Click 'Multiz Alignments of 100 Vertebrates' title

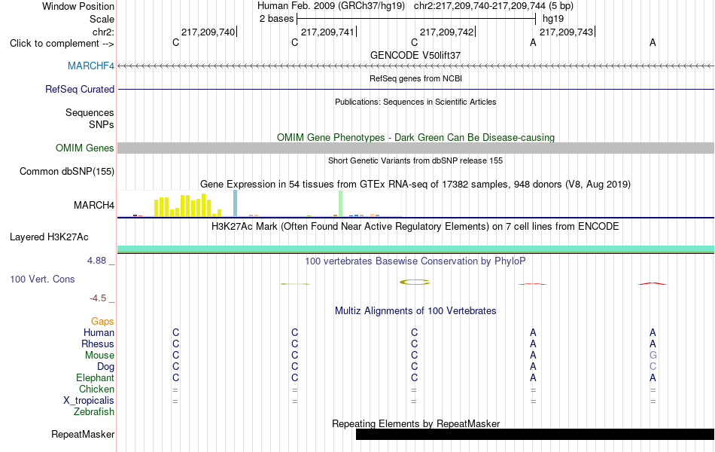click(415, 311)
